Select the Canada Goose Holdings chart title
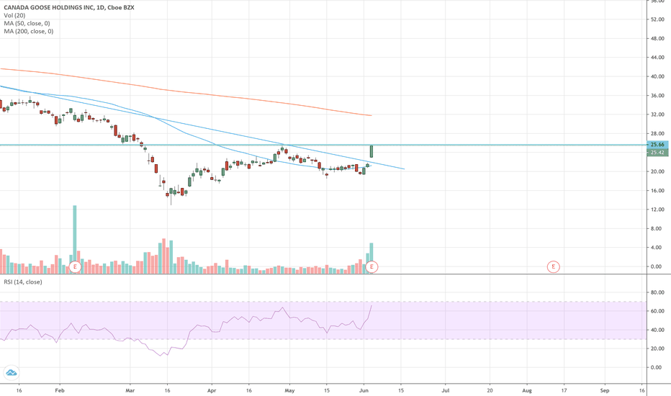The image size is (671, 396). point(69,7)
